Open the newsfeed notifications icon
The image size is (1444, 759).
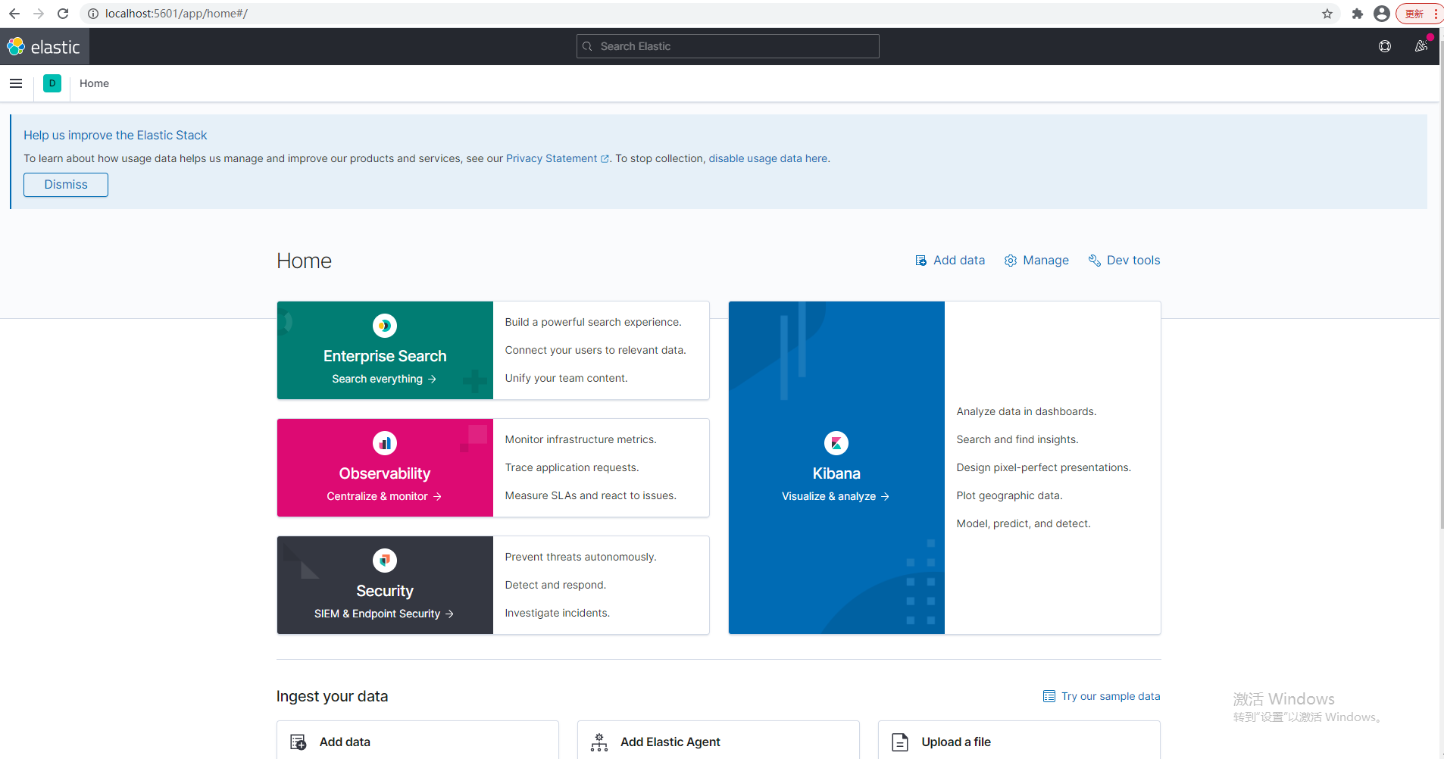(x=1421, y=46)
